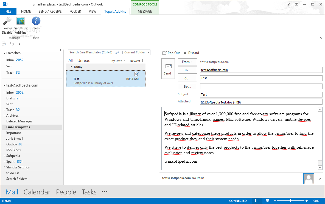
Task: Open the By Date arrangement dropdown
Action: coord(118,61)
